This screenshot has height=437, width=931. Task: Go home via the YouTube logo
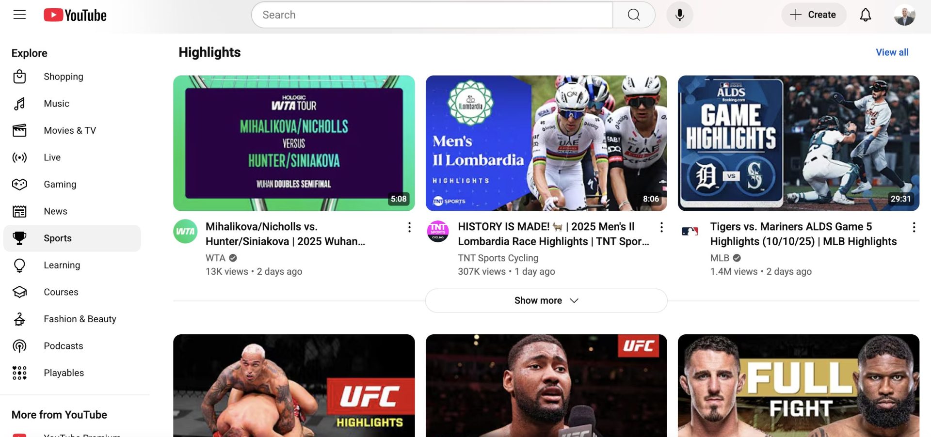pyautogui.click(x=75, y=15)
